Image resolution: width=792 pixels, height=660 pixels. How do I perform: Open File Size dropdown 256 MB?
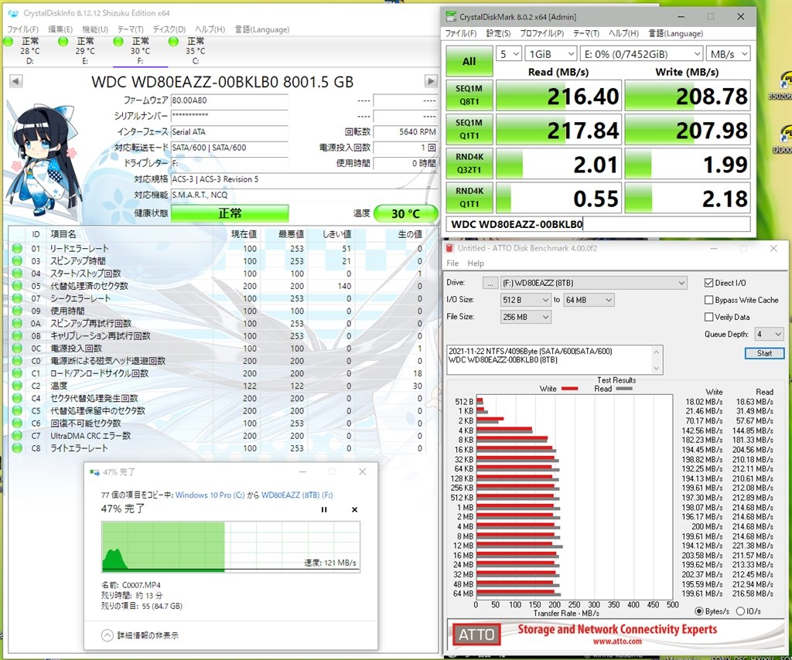click(x=525, y=317)
